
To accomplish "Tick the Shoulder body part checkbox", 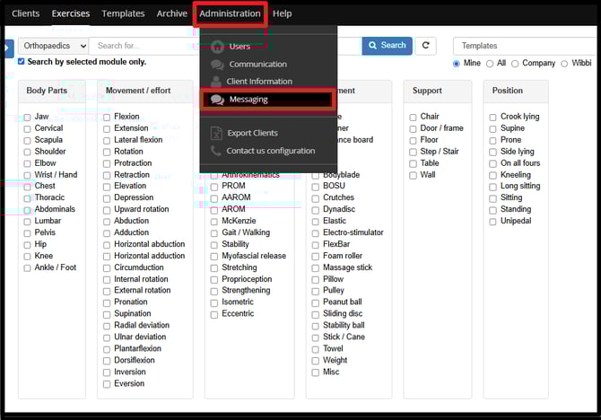I will point(27,152).
